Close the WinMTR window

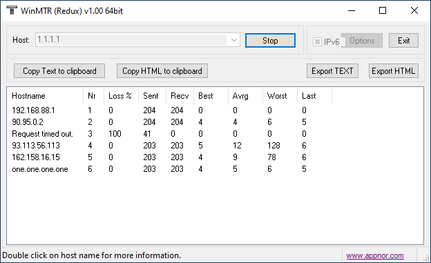414,11
